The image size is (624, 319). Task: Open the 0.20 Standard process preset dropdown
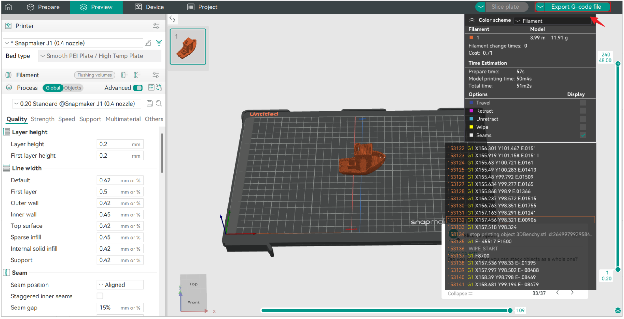pos(77,104)
